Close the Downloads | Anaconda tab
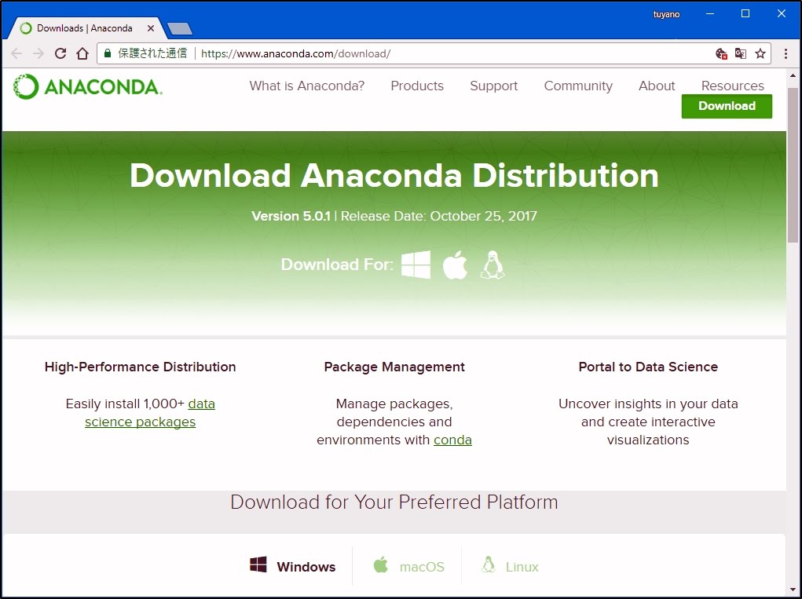The width and height of the screenshot is (802, 599). pos(152,28)
